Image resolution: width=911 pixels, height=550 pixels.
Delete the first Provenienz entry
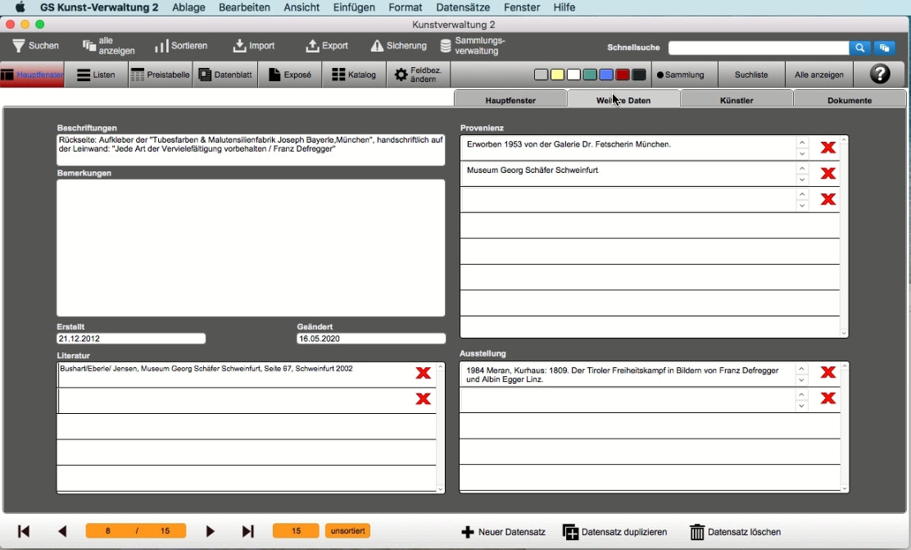coord(827,148)
